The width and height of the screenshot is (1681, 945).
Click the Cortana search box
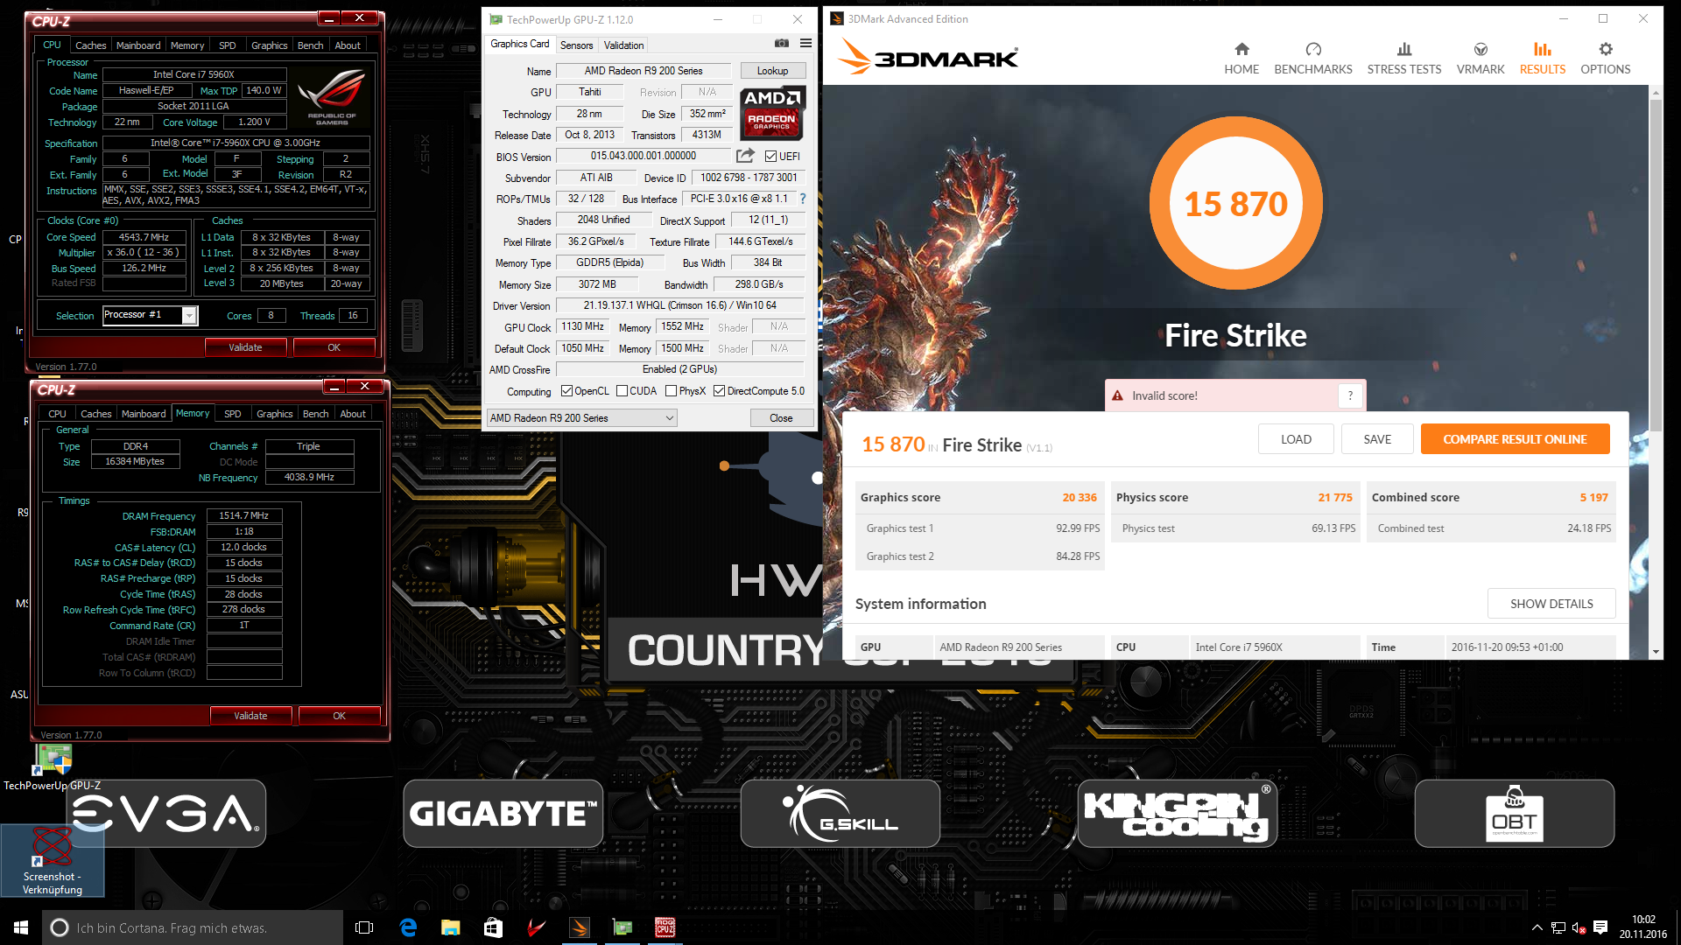point(193,927)
